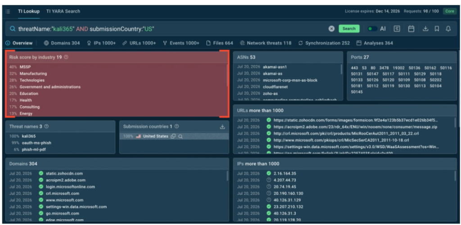Click the Requests 98 / 100 counter
The height and width of the screenshot is (225, 461).
(421, 11)
